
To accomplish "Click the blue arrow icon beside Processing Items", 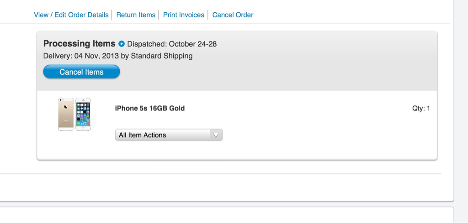I will [x=122, y=44].
